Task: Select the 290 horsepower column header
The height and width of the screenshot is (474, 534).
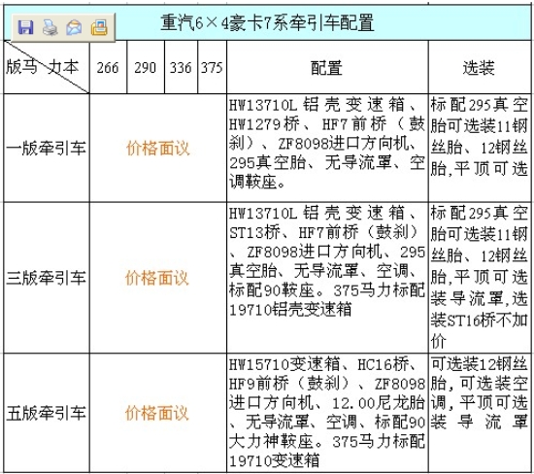Action: coord(146,67)
